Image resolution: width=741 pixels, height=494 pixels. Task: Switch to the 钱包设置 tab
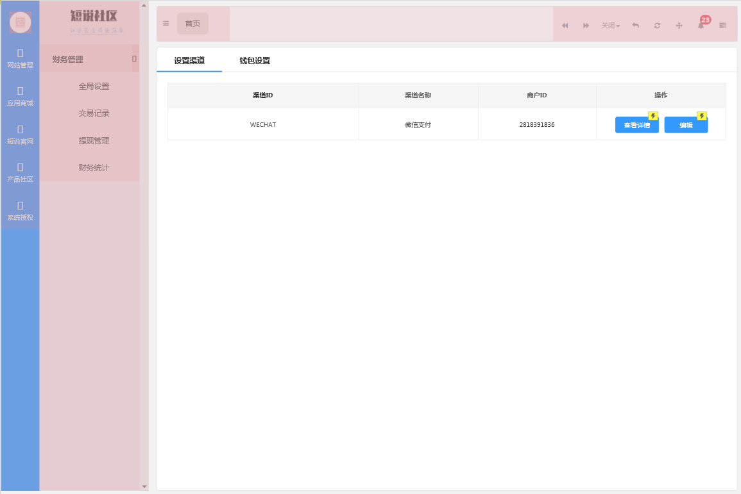[x=255, y=60]
